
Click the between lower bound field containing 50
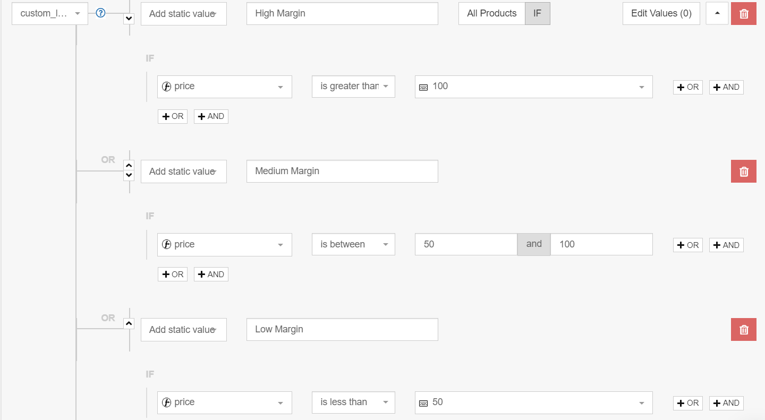tap(466, 245)
